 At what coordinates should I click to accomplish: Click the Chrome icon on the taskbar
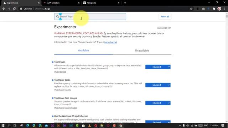tap(120, 126)
